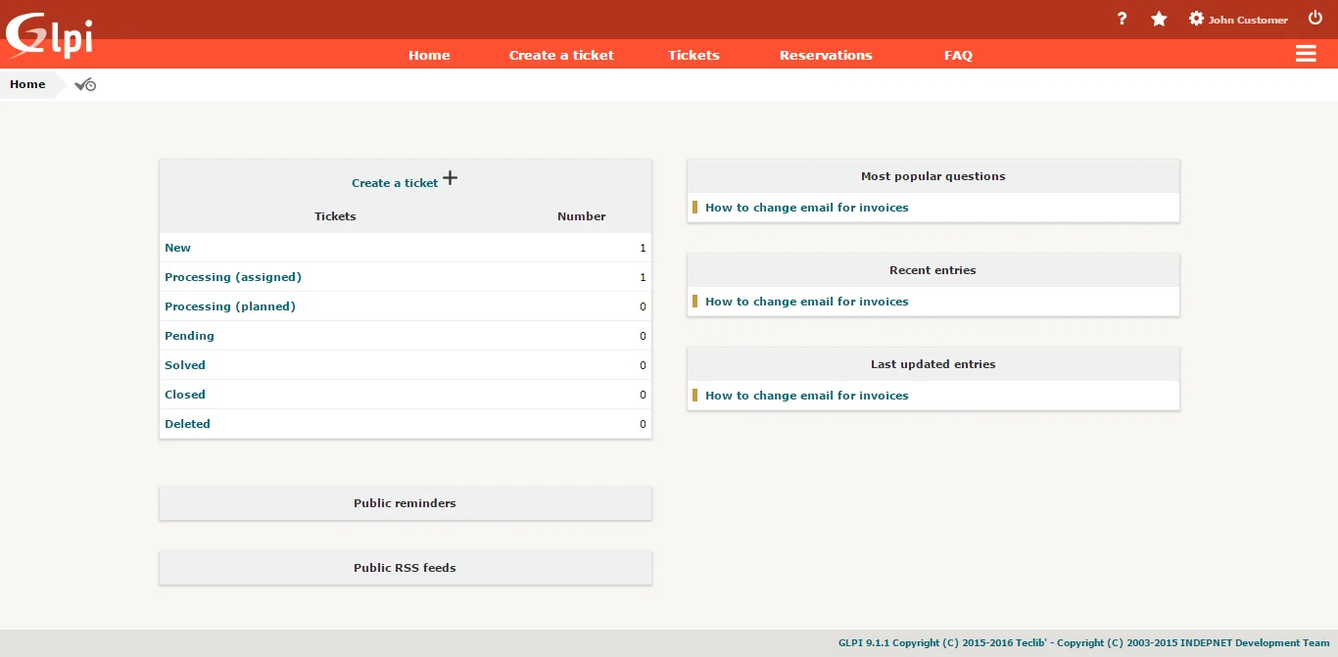Read the article under Most popular questions
Screen dimensions: 1338x657
click(x=806, y=208)
